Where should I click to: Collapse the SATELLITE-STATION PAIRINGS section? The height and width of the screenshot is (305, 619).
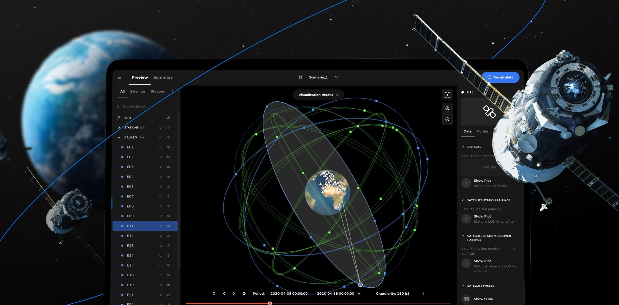(x=463, y=200)
